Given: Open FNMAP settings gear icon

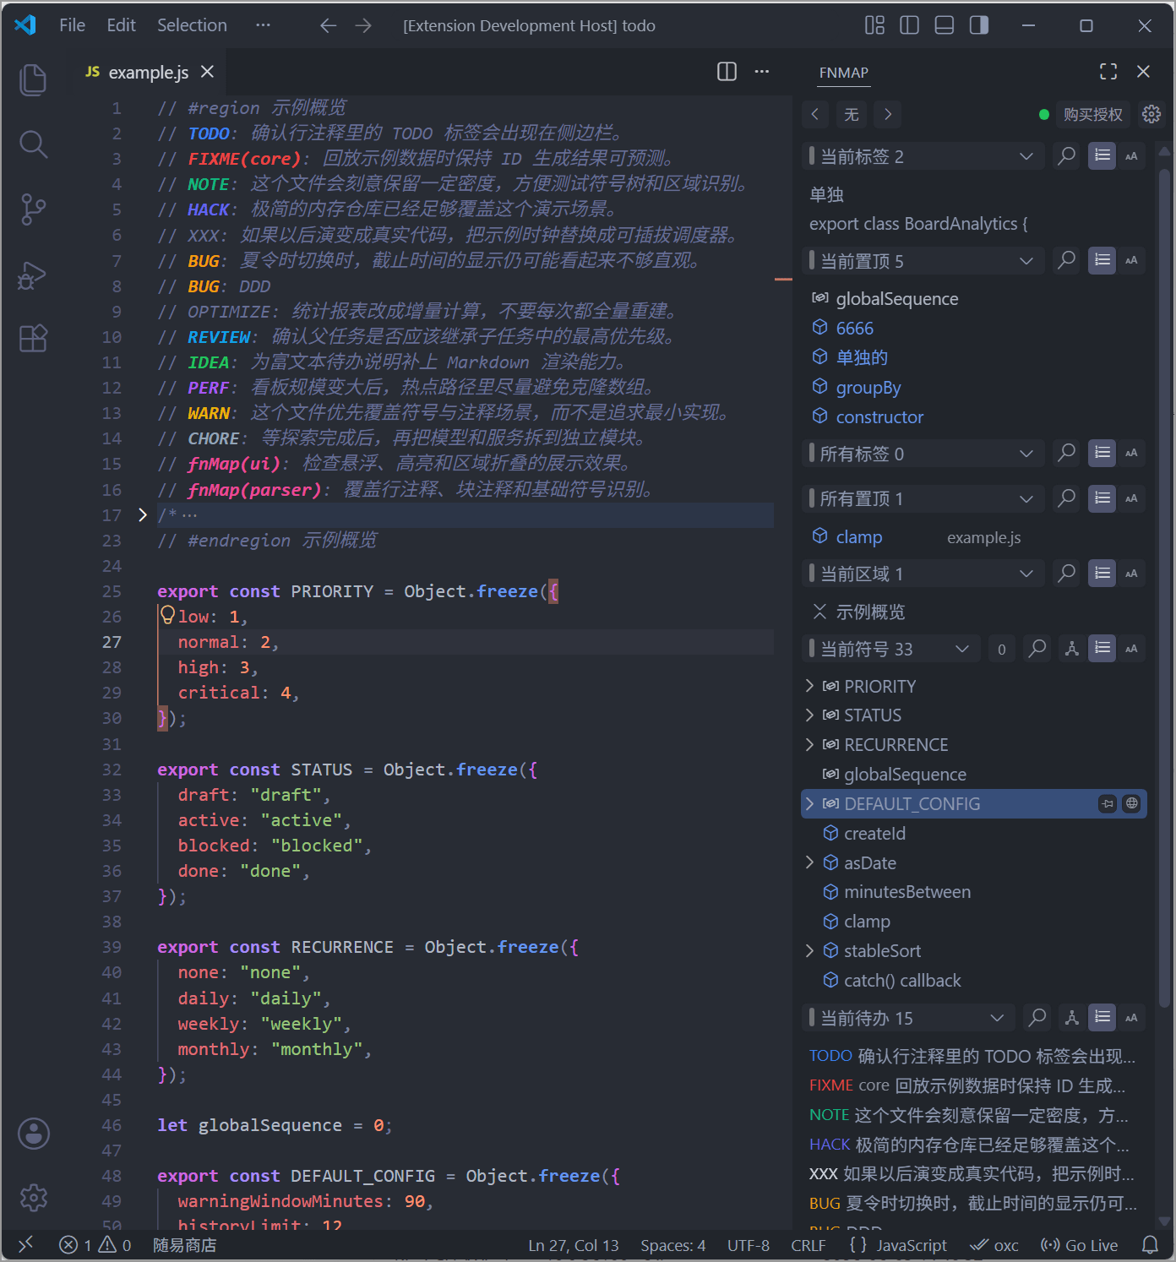Looking at the screenshot, I should (1151, 114).
